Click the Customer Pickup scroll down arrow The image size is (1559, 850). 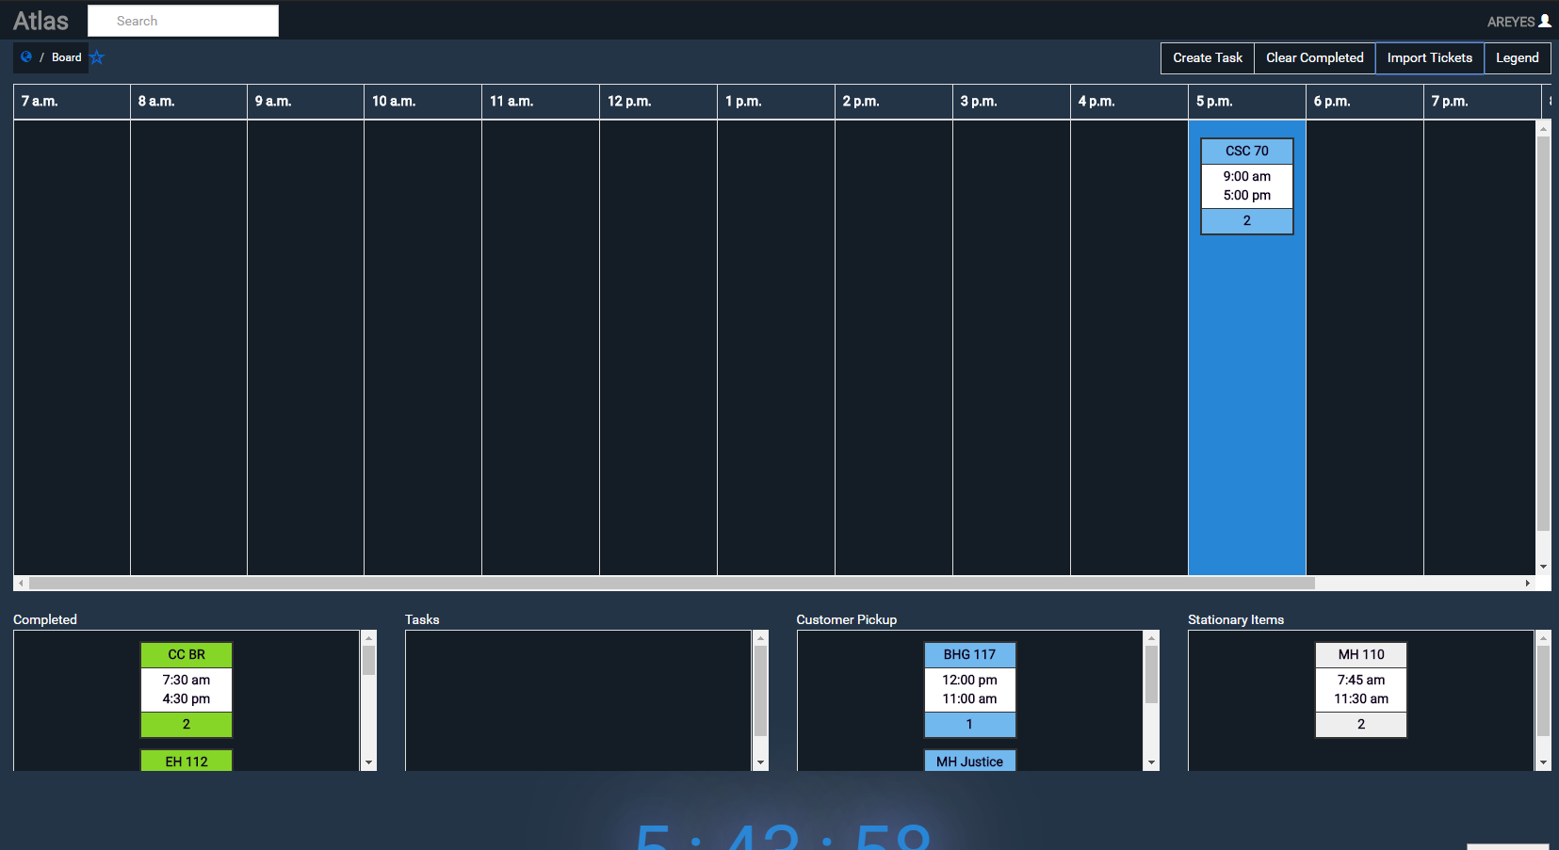1151,762
